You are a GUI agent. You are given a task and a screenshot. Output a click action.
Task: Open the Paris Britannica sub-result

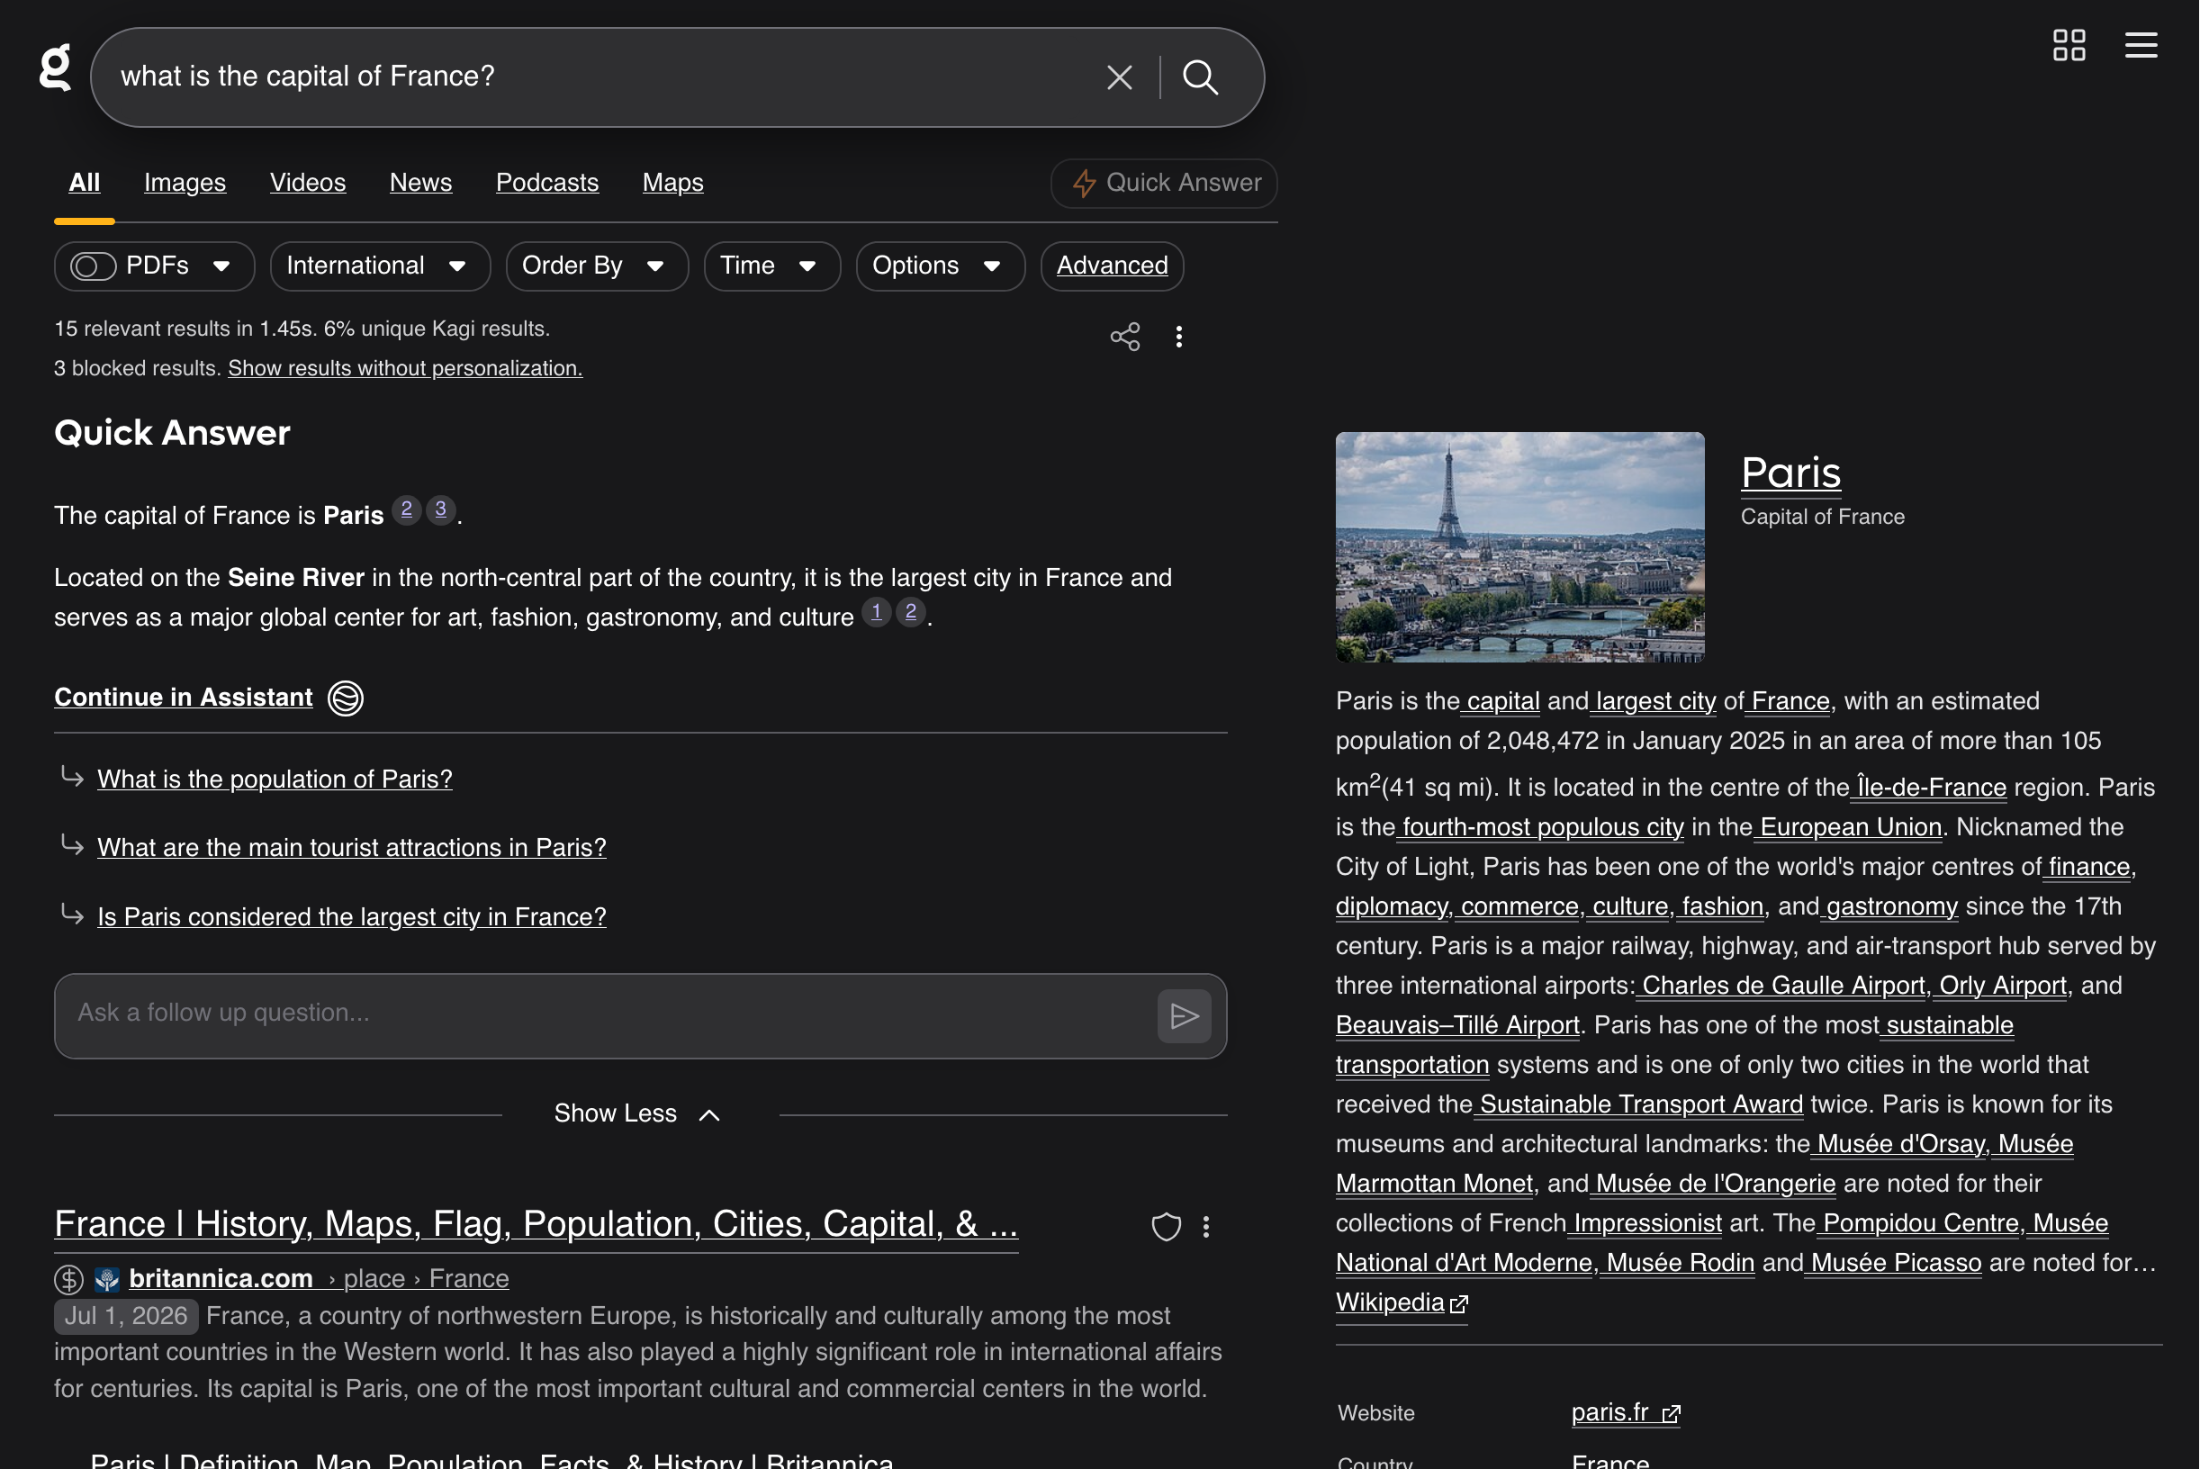(x=491, y=1460)
